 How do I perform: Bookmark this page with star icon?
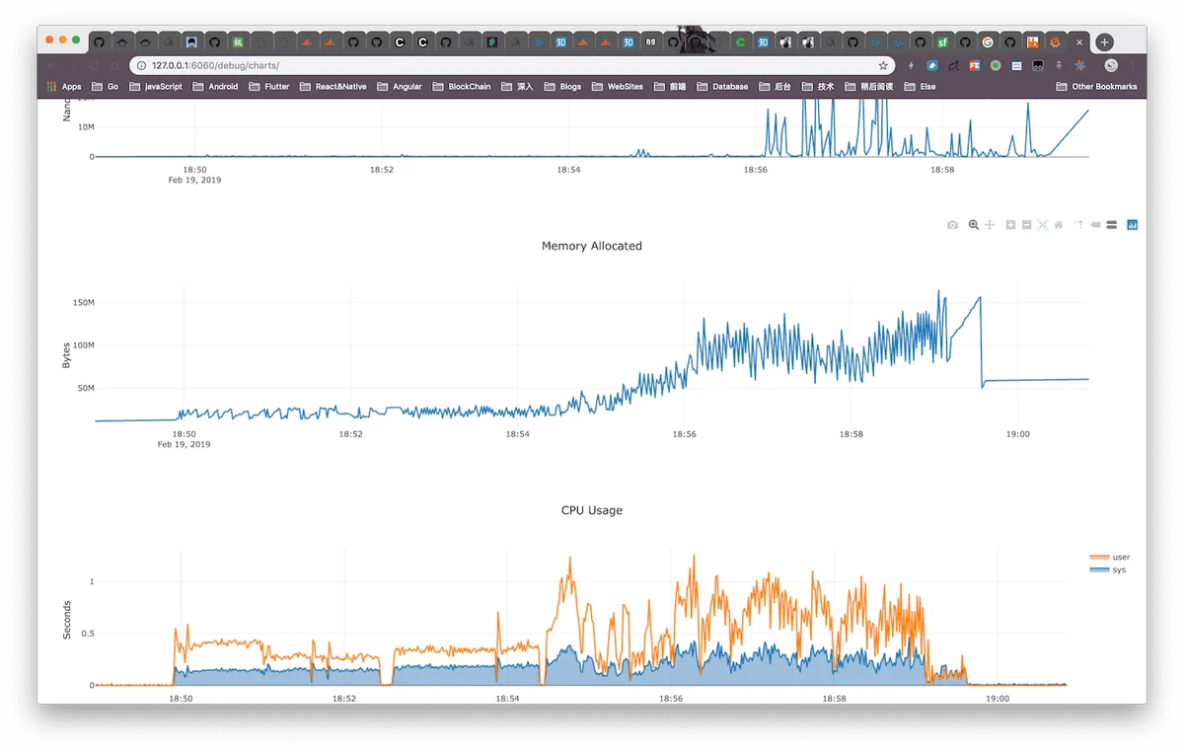[883, 65]
